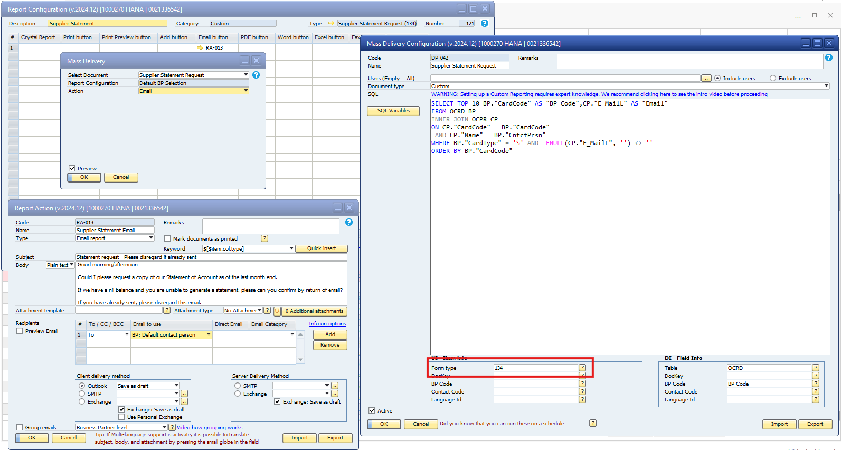Click Remove recipient button
The width and height of the screenshot is (841, 450).
pos(330,345)
